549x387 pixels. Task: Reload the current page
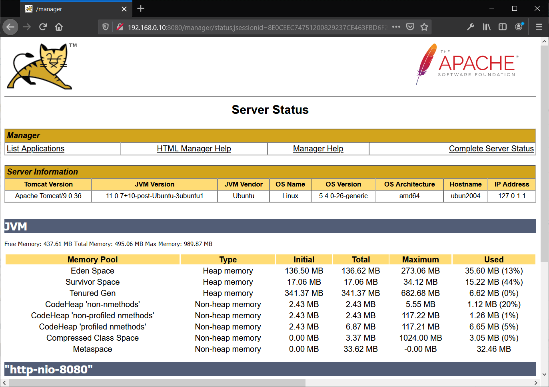[x=43, y=27]
